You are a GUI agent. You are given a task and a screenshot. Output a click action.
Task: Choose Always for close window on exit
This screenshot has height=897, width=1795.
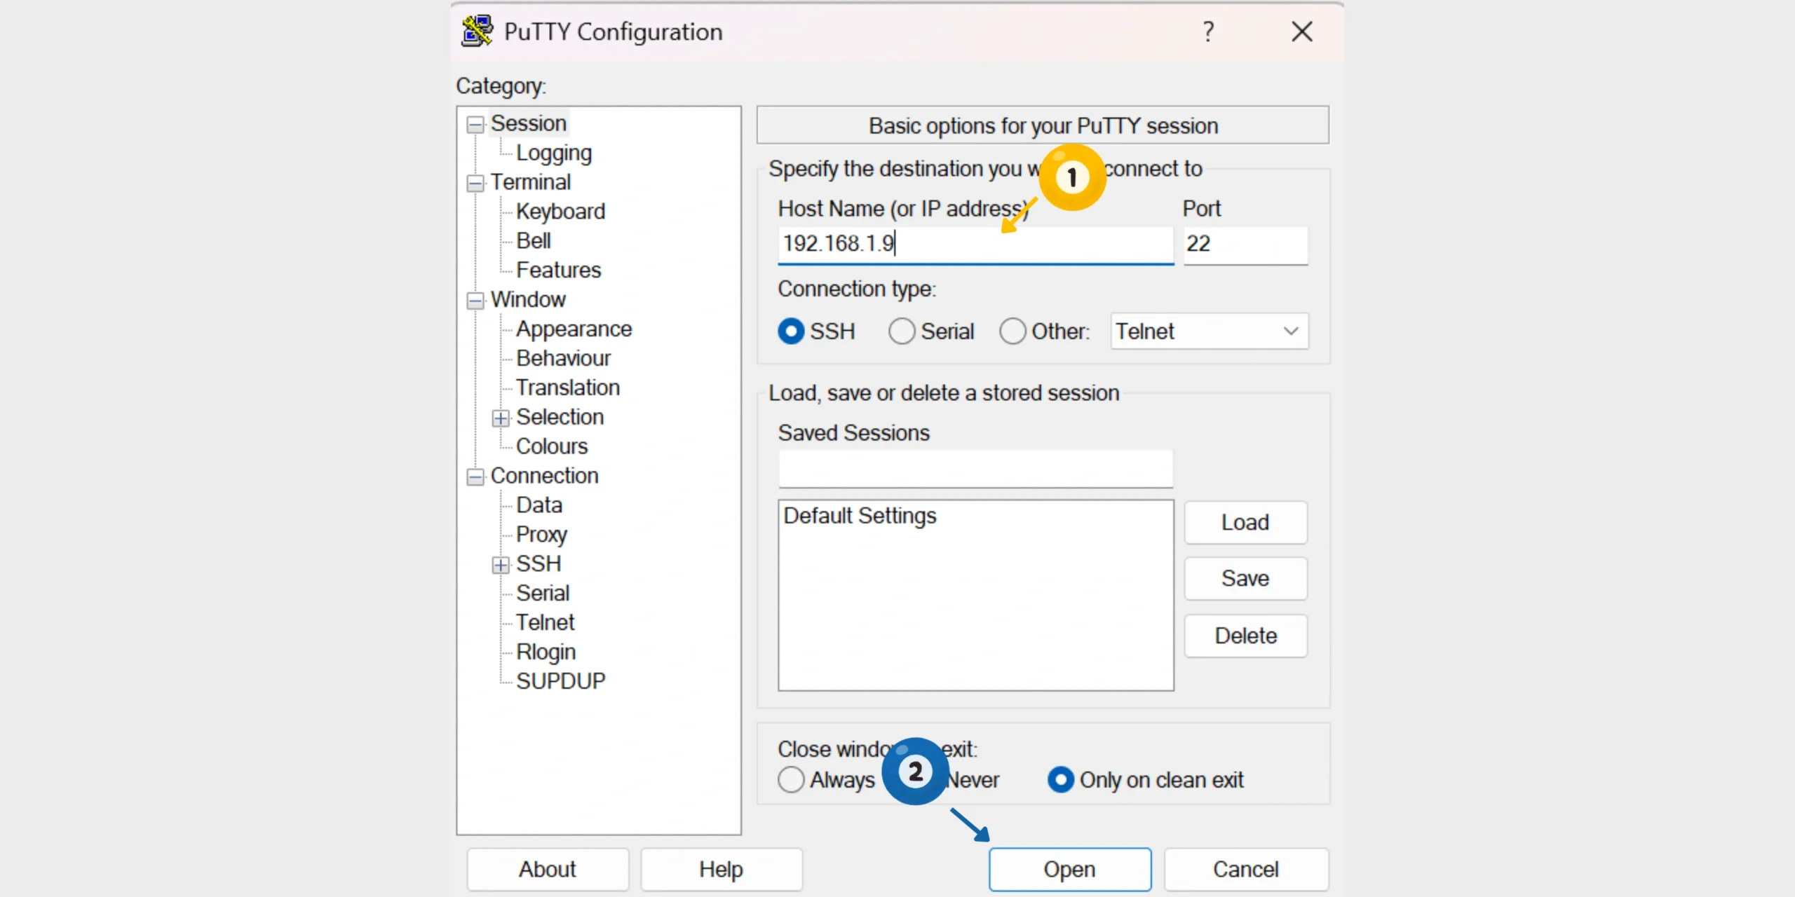(791, 780)
